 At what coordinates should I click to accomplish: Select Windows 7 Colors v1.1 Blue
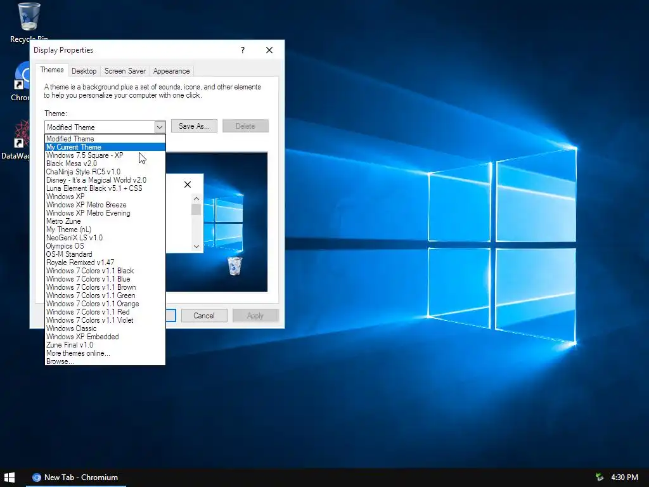(x=105, y=279)
